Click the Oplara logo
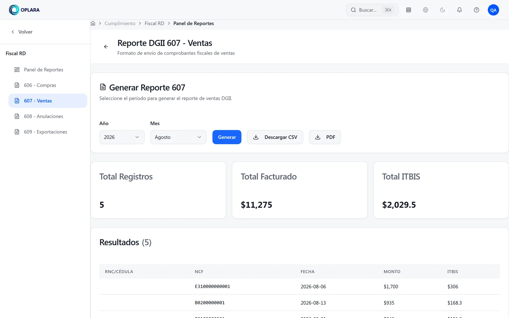 24,10
